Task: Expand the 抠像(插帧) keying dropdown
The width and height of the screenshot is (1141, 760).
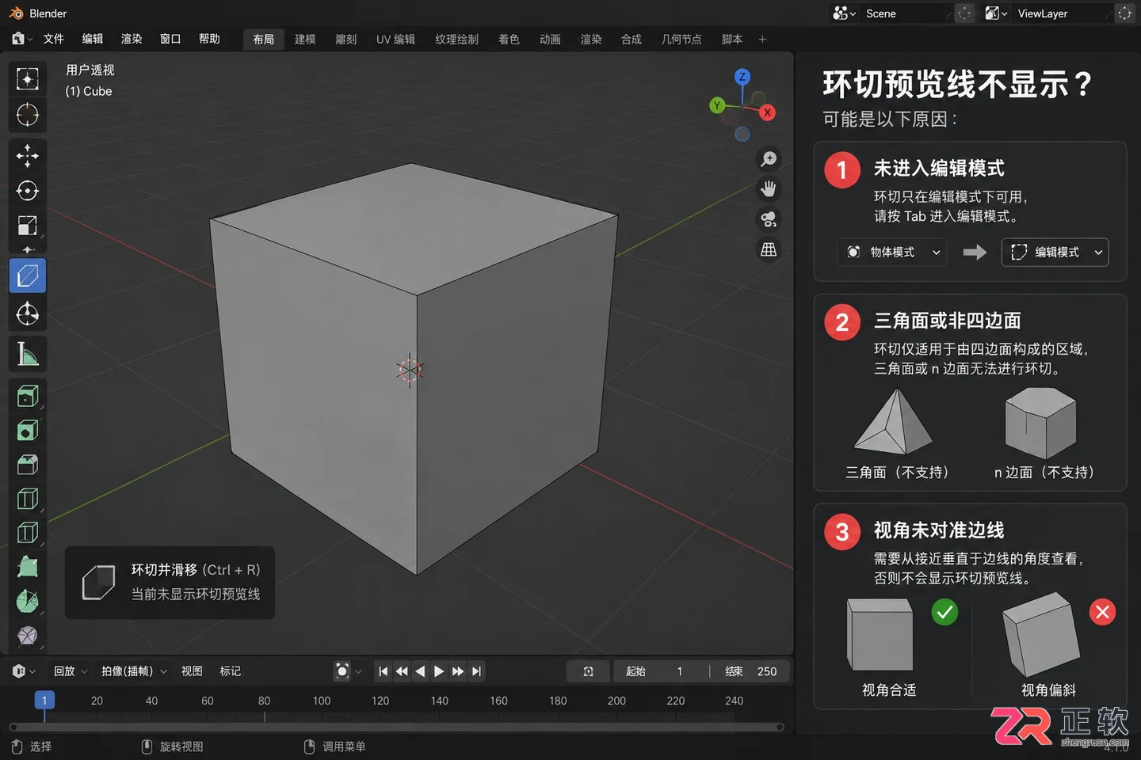Action: [134, 671]
